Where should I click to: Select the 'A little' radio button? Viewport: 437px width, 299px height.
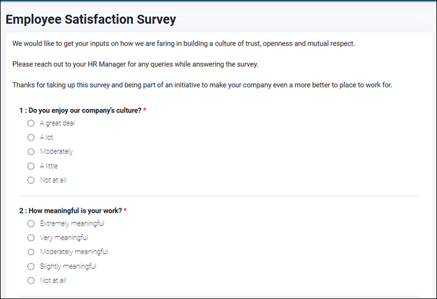[31, 166]
